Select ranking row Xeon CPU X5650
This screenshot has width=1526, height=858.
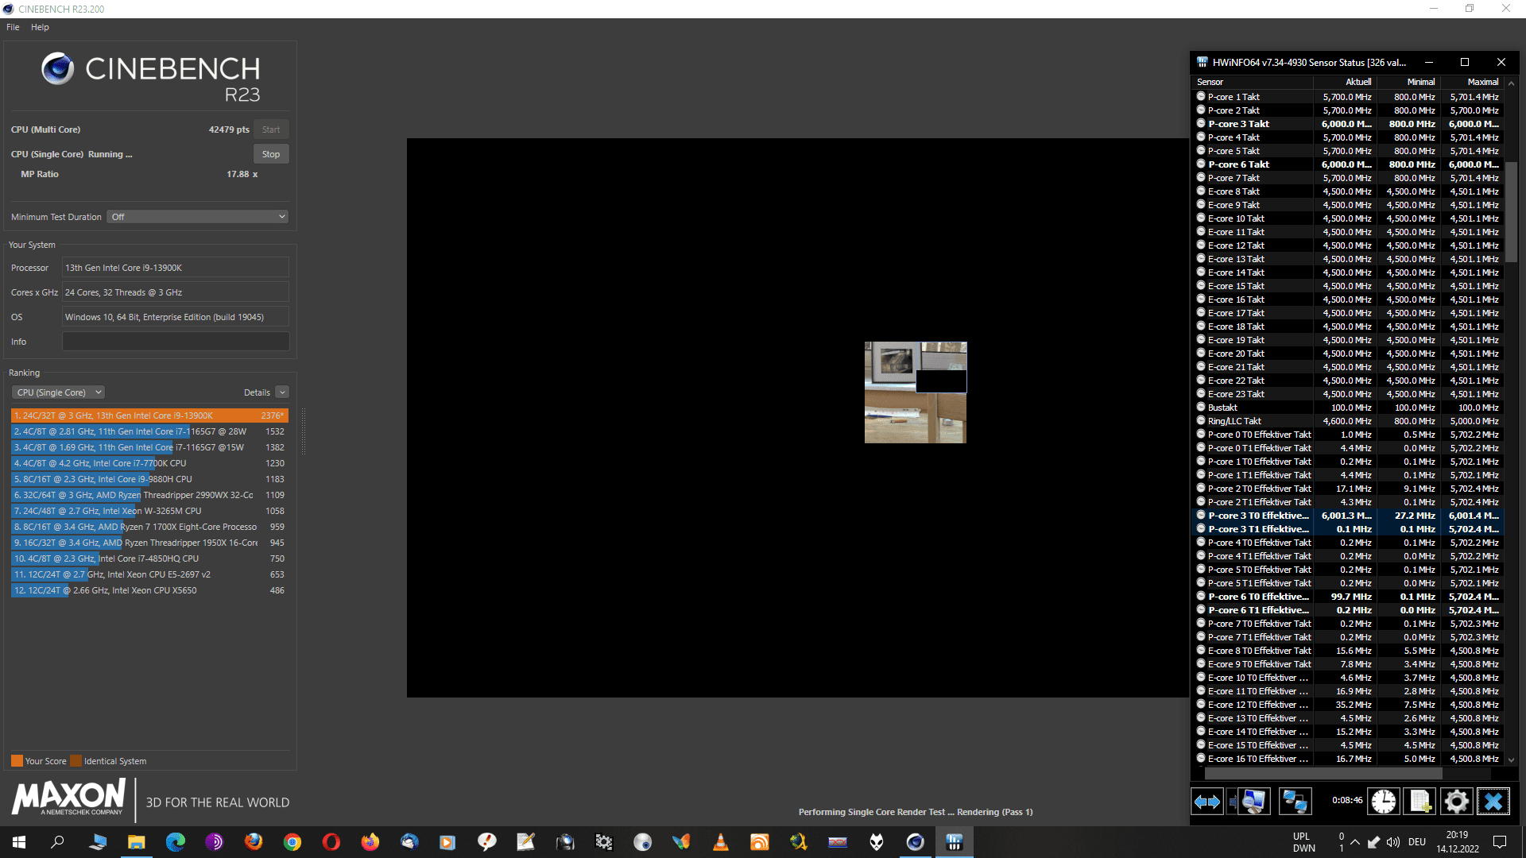coord(149,590)
